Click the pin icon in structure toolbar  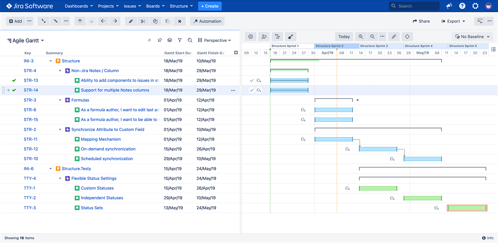pyautogui.click(x=160, y=40)
